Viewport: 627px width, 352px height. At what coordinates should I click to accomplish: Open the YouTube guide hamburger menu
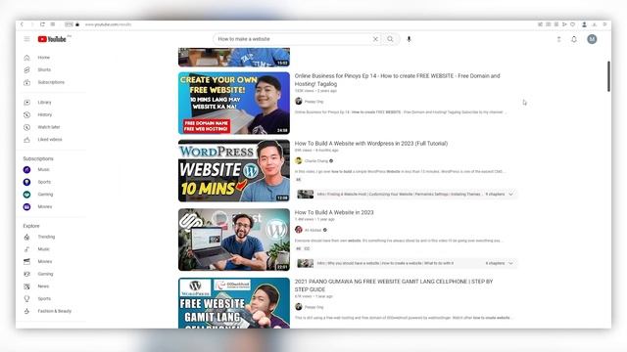(x=26, y=39)
